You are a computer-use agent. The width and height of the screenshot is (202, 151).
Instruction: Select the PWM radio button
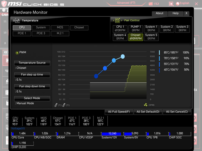pos(17,53)
